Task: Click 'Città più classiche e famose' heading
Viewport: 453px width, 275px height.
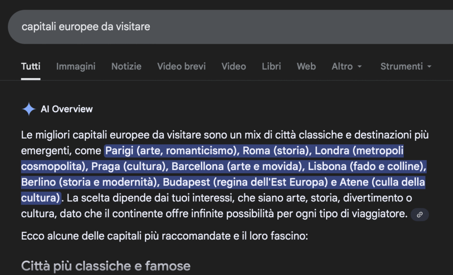Action: point(106,266)
